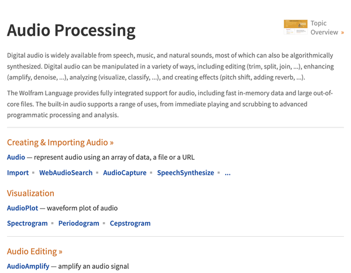Click the Audio Processing page title
This screenshot has width=351, height=273.
[71, 30]
